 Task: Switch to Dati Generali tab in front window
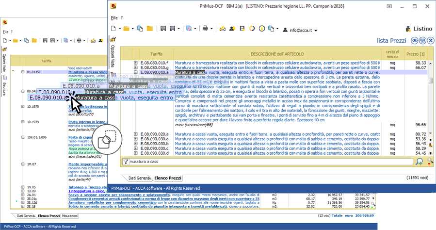coord(139,178)
